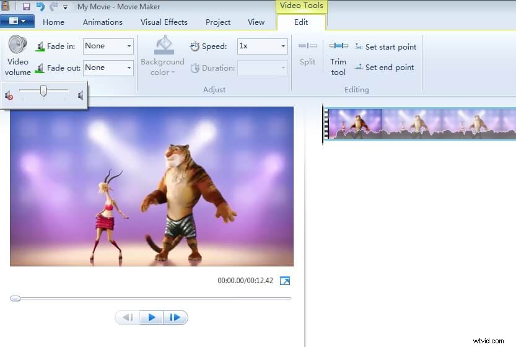View the preview in full screen
Screen dimensions: 516x347
point(285,281)
